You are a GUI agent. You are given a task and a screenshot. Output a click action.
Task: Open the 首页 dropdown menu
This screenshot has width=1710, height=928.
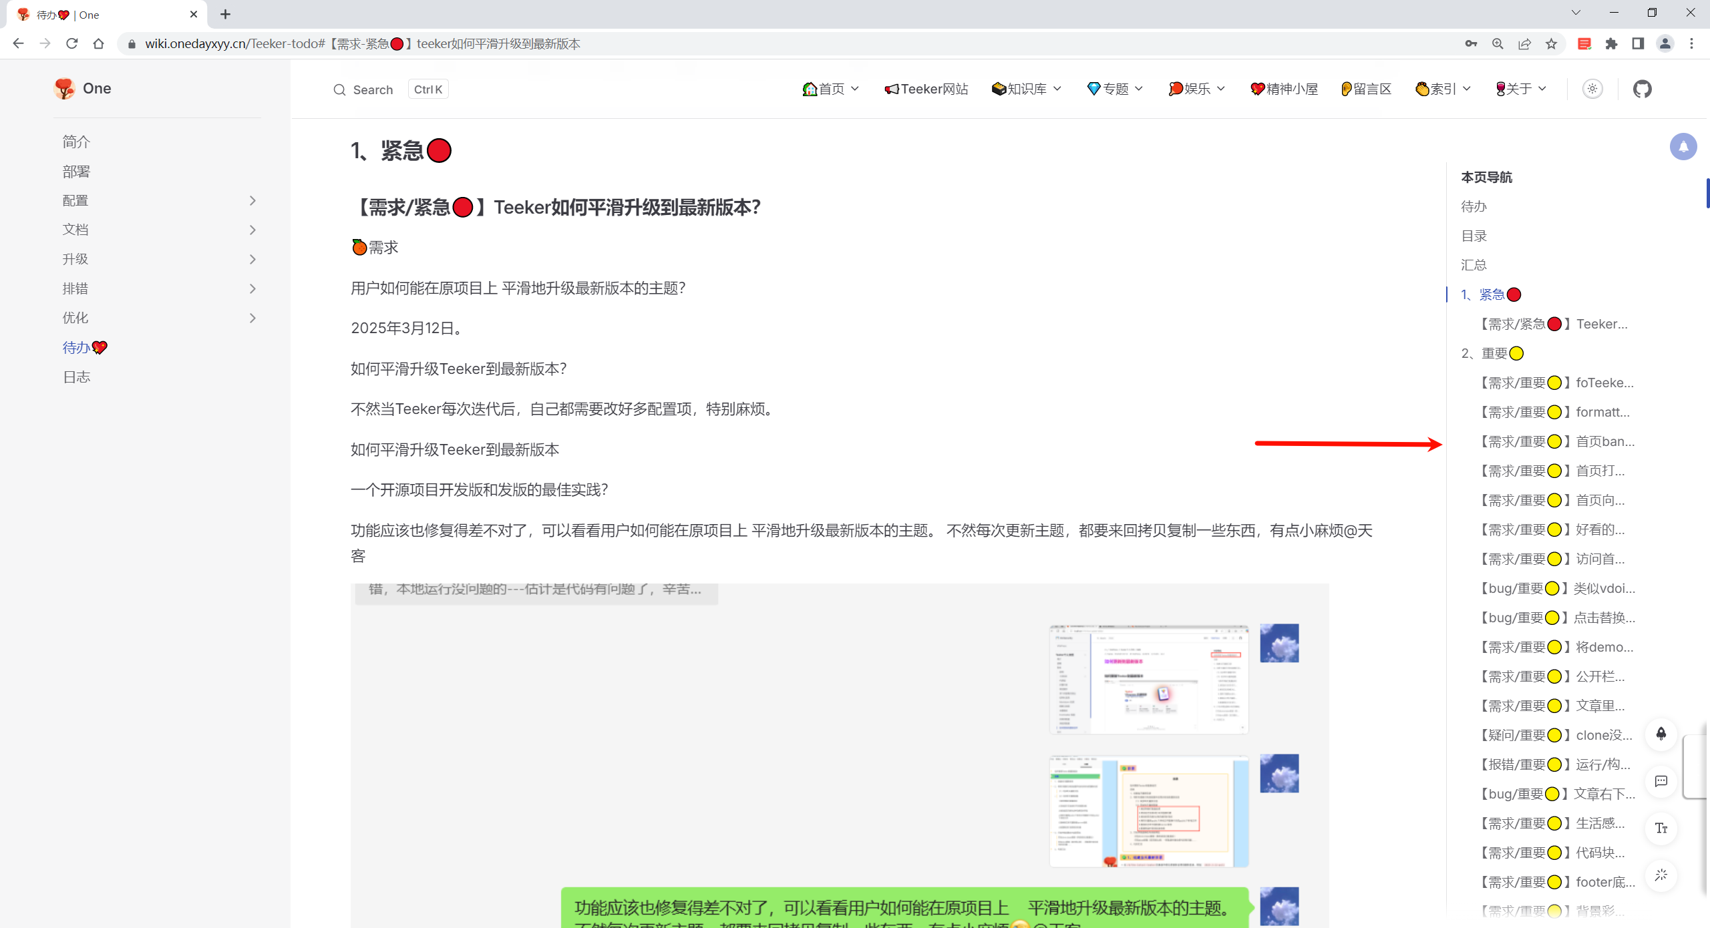tap(830, 89)
